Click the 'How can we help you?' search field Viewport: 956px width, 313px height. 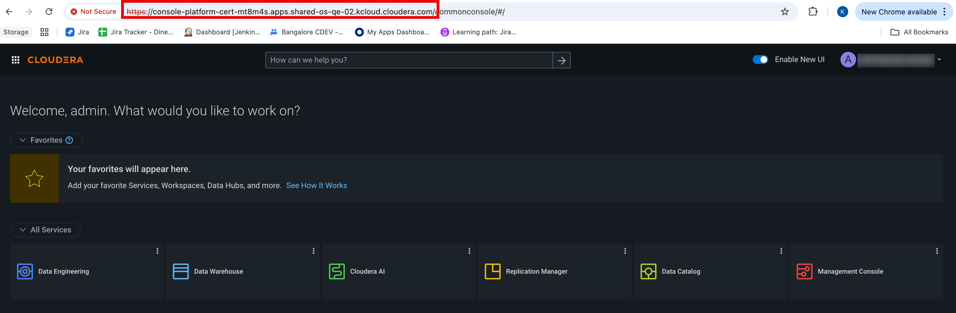[x=408, y=60]
